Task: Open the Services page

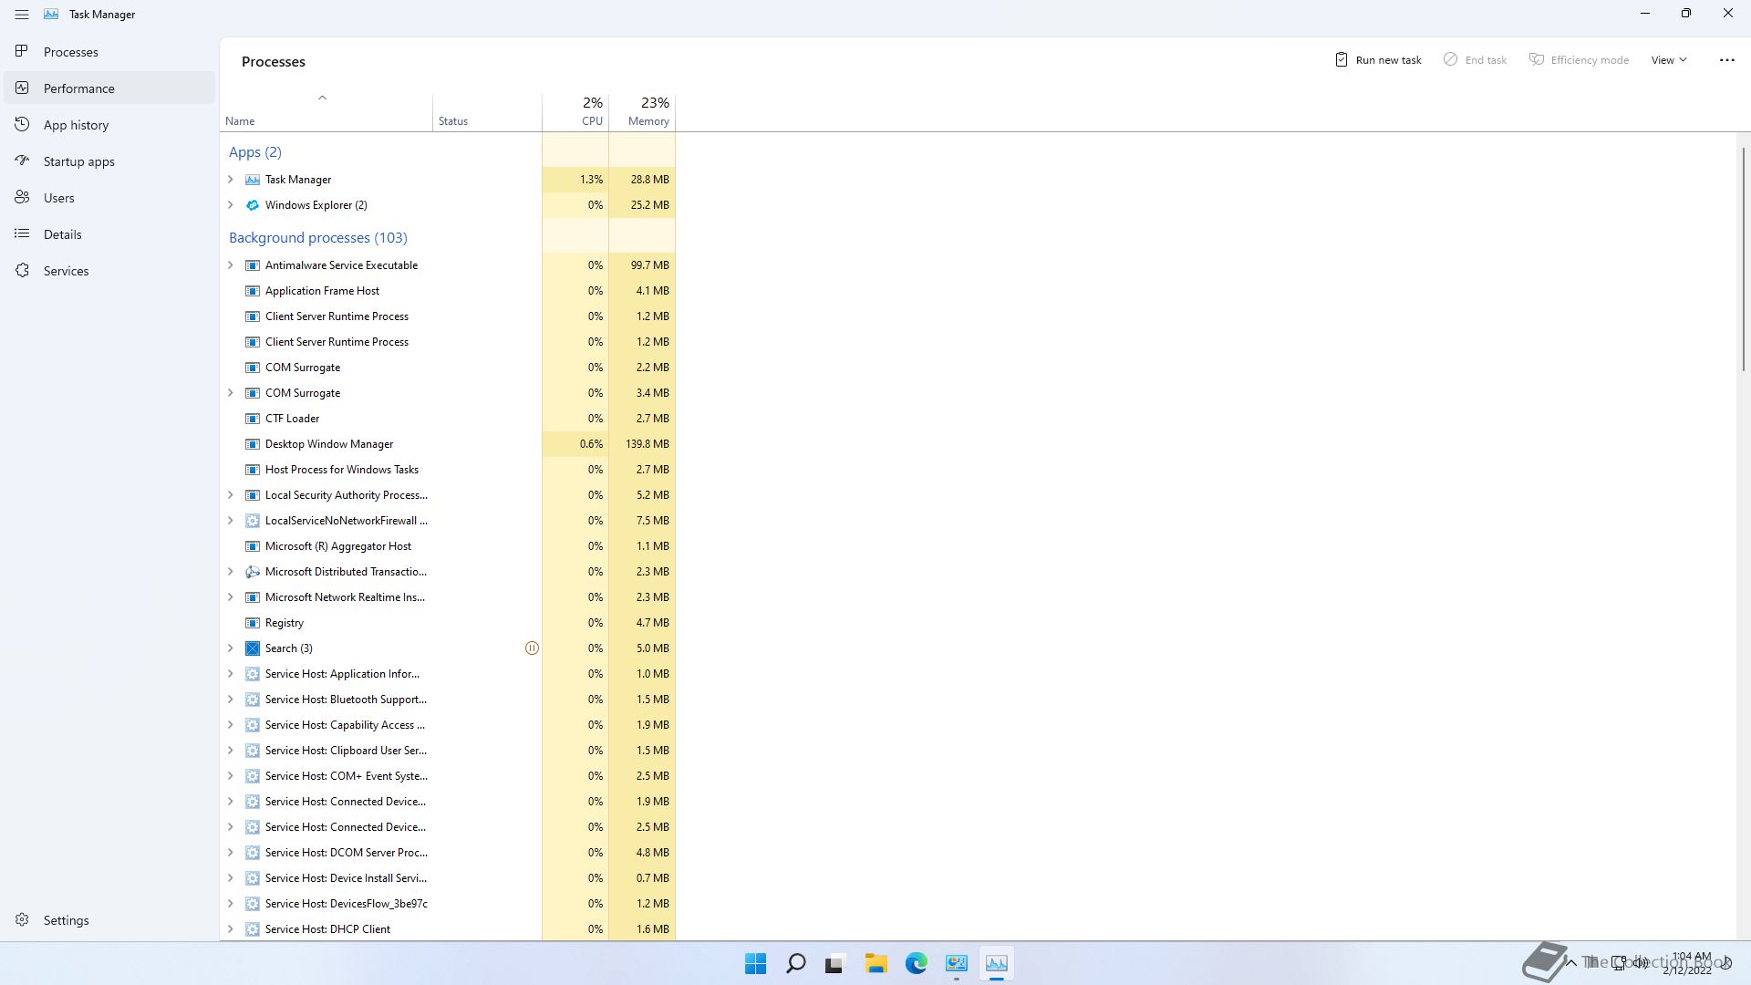Action: tap(109, 271)
